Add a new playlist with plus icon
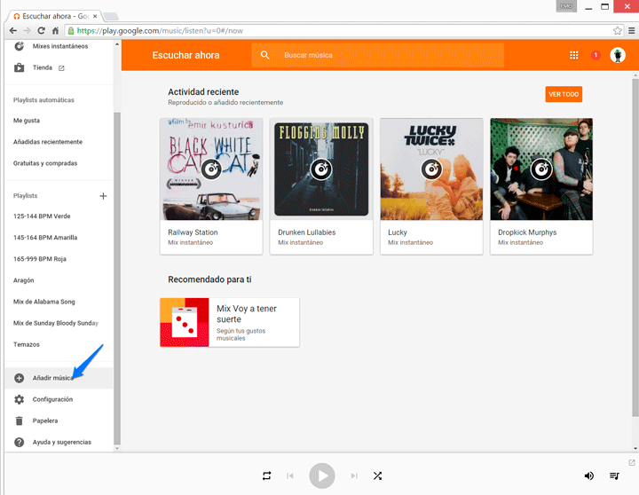639x495 pixels. click(x=103, y=196)
